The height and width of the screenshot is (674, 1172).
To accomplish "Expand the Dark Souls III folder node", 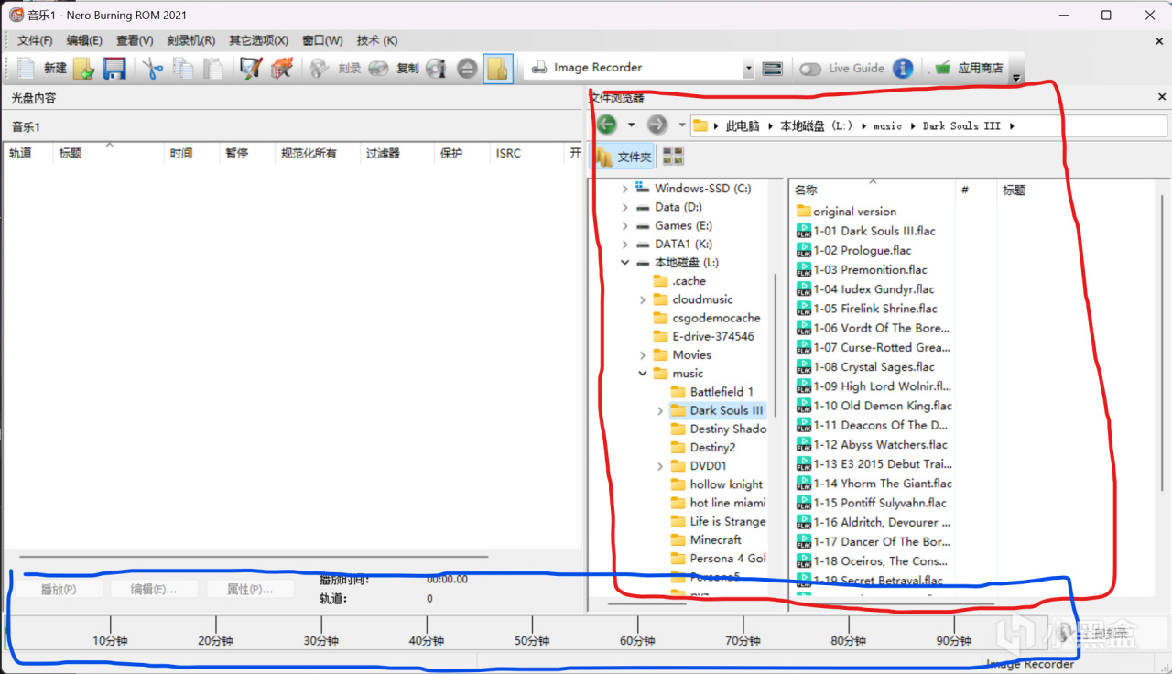I will [660, 410].
